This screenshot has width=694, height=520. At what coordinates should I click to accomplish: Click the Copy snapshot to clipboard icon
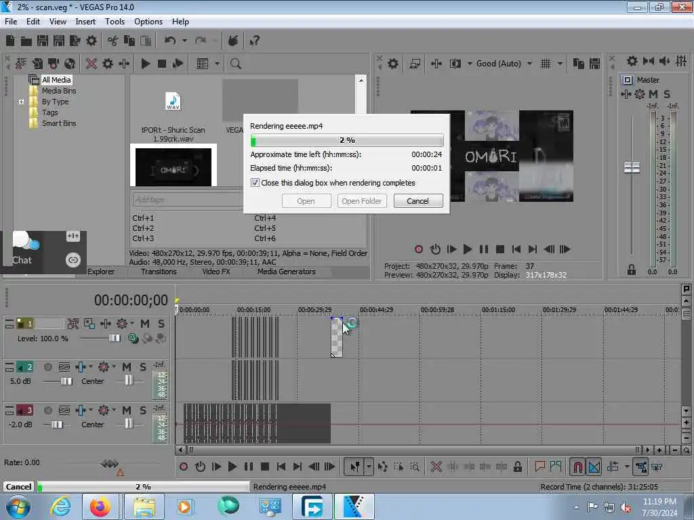click(579, 64)
